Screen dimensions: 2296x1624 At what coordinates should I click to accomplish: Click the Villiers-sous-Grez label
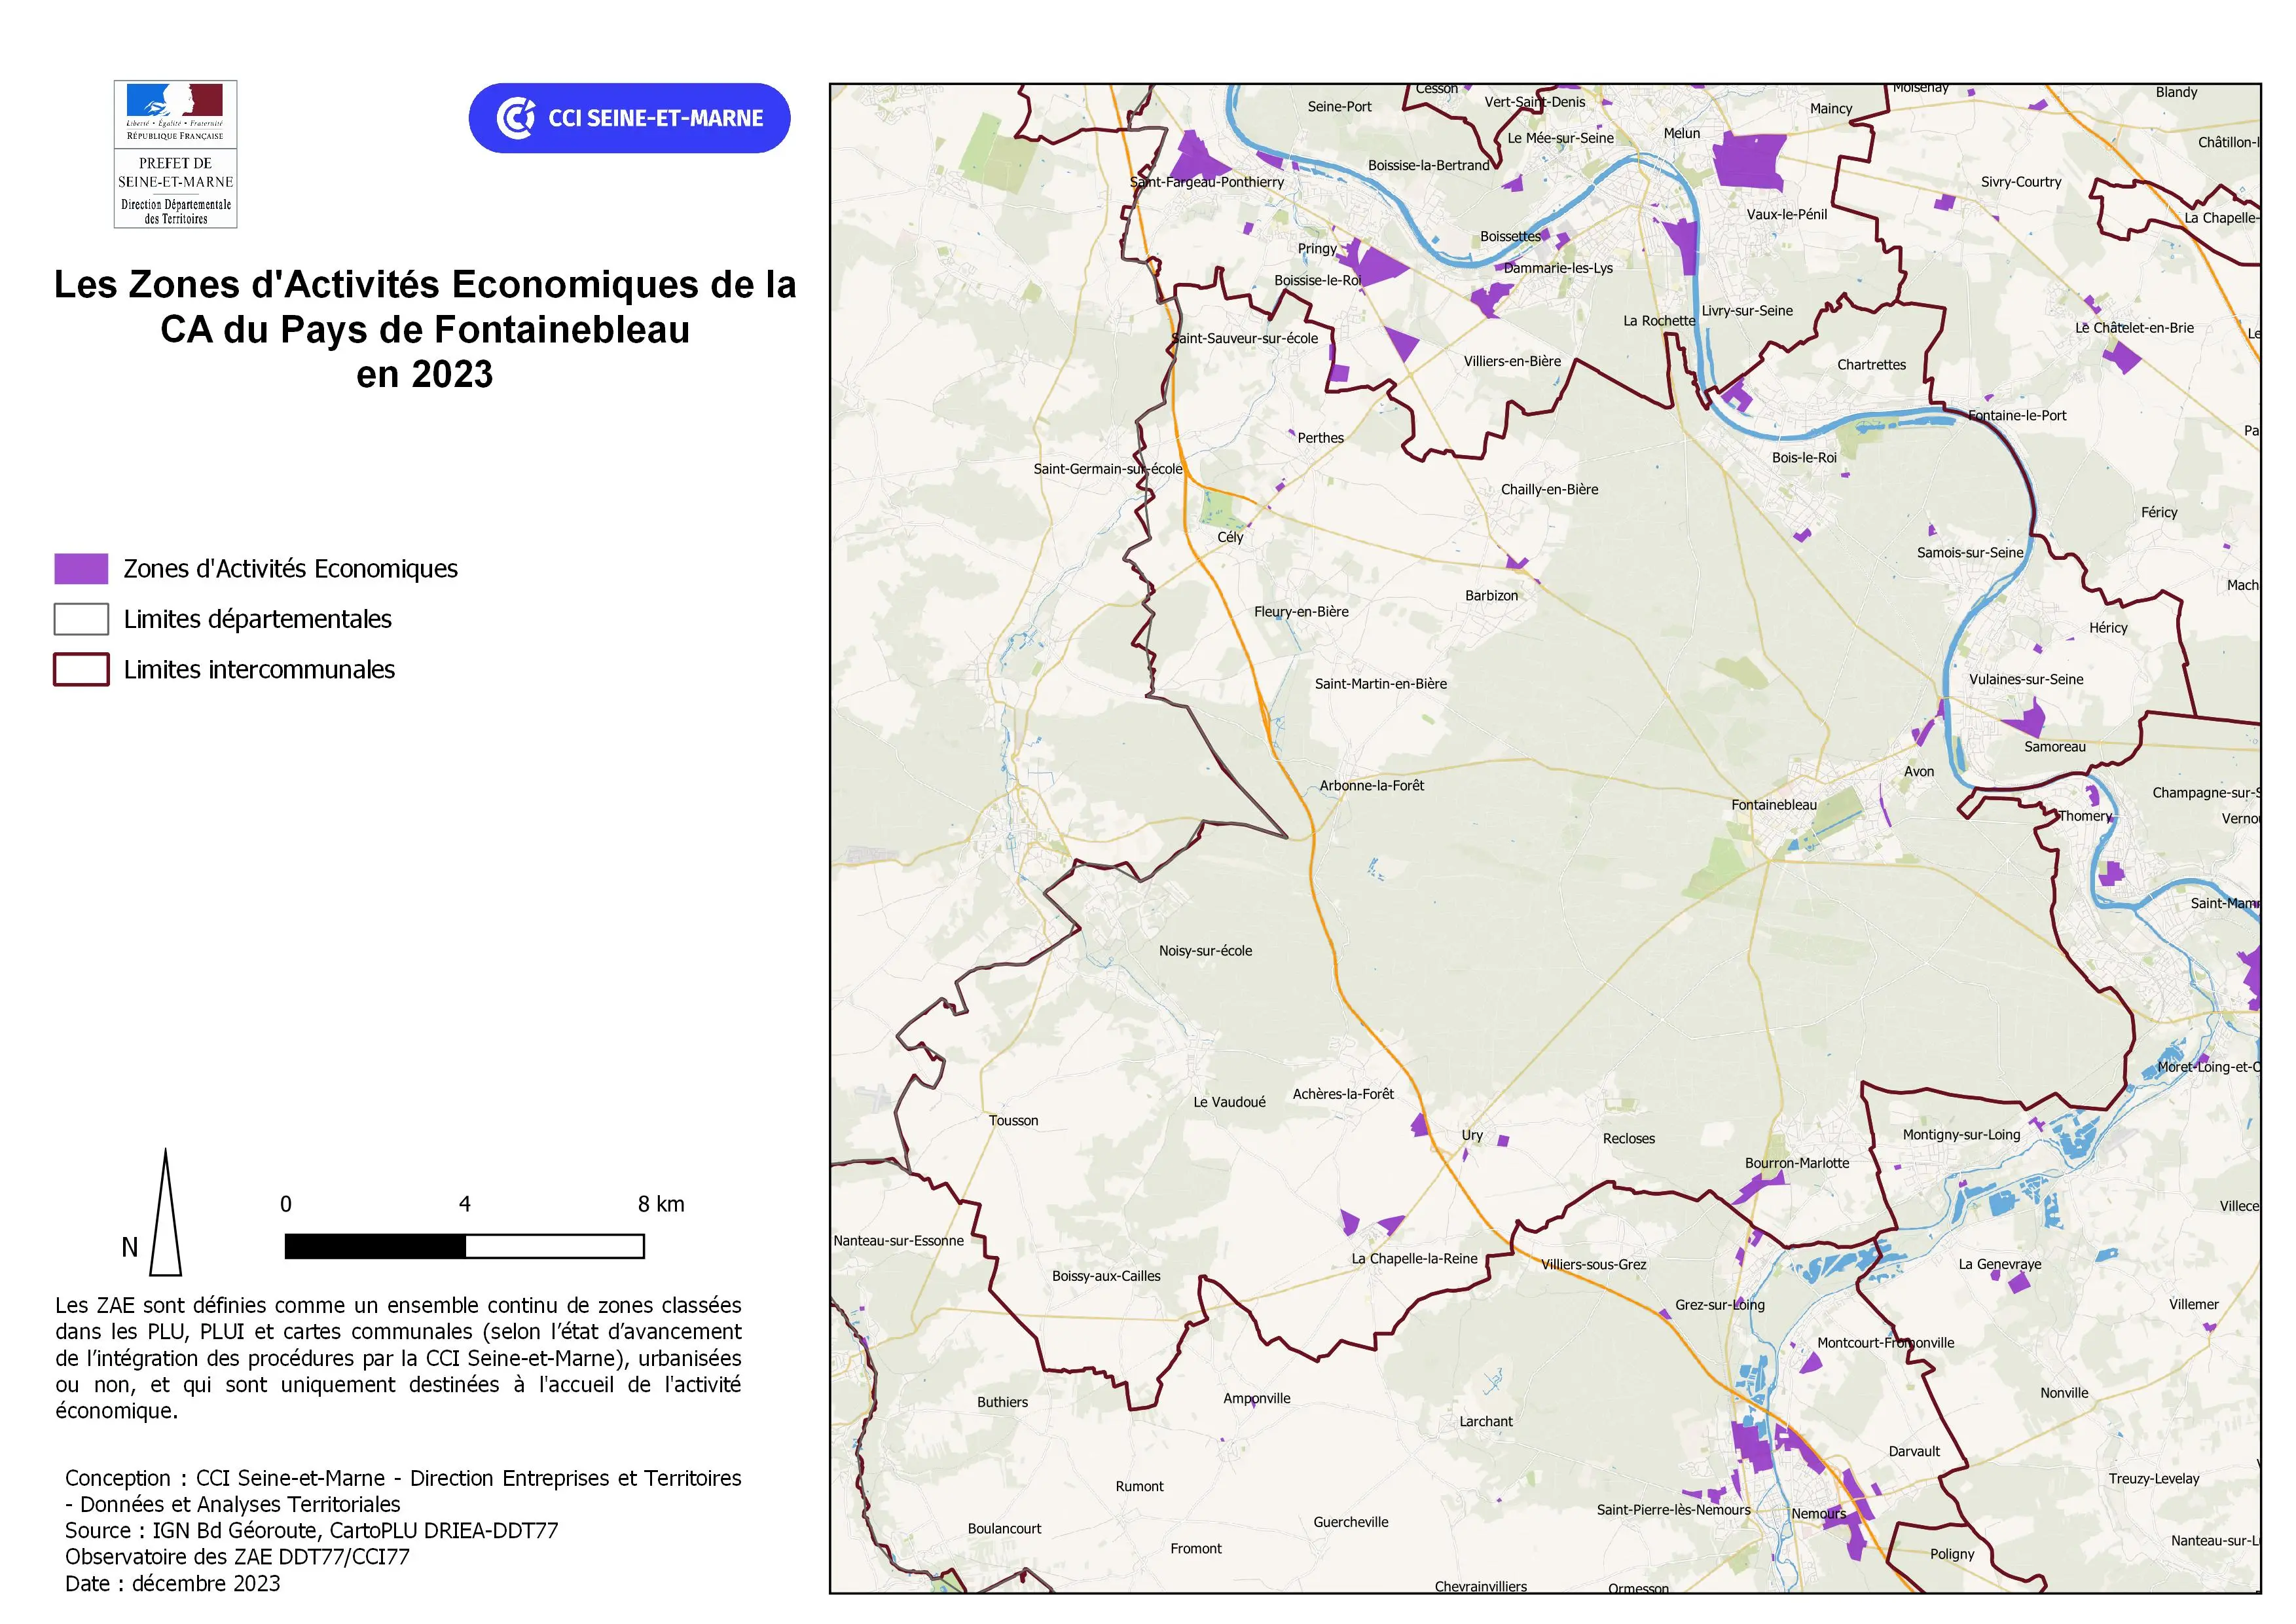pos(1593,1264)
